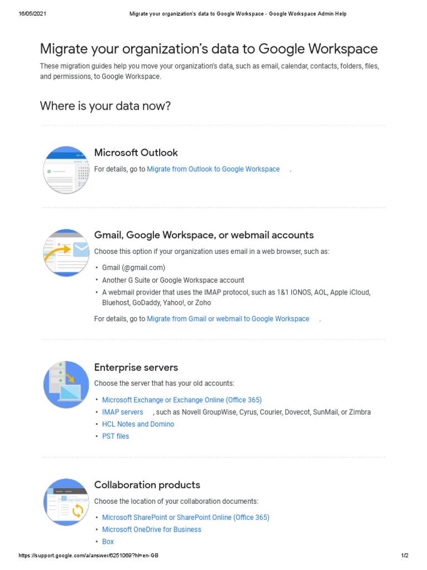Image resolution: width=427 pixels, height=570 pixels.
Task: Open the HCL Notes and Domino link
Action: tap(138, 424)
